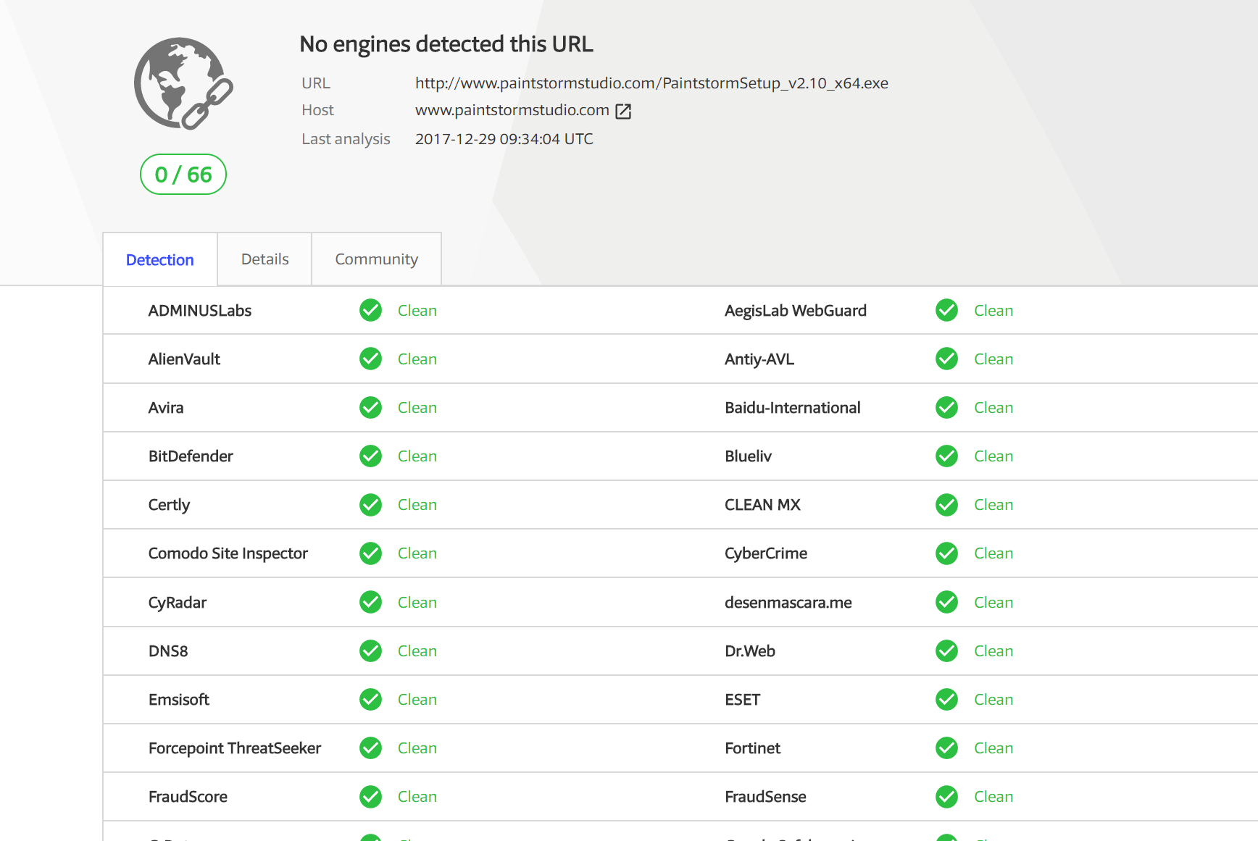The height and width of the screenshot is (841, 1258).
Task: Click the green checkmark for FraudSense
Action: pyautogui.click(x=946, y=797)
